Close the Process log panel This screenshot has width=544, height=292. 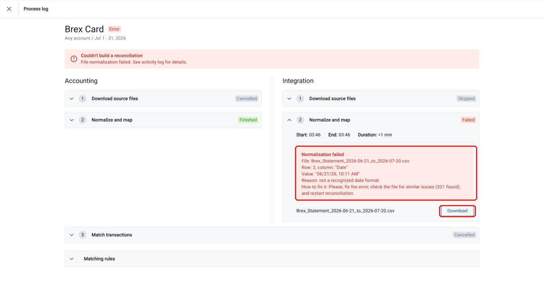coord(9,9)
